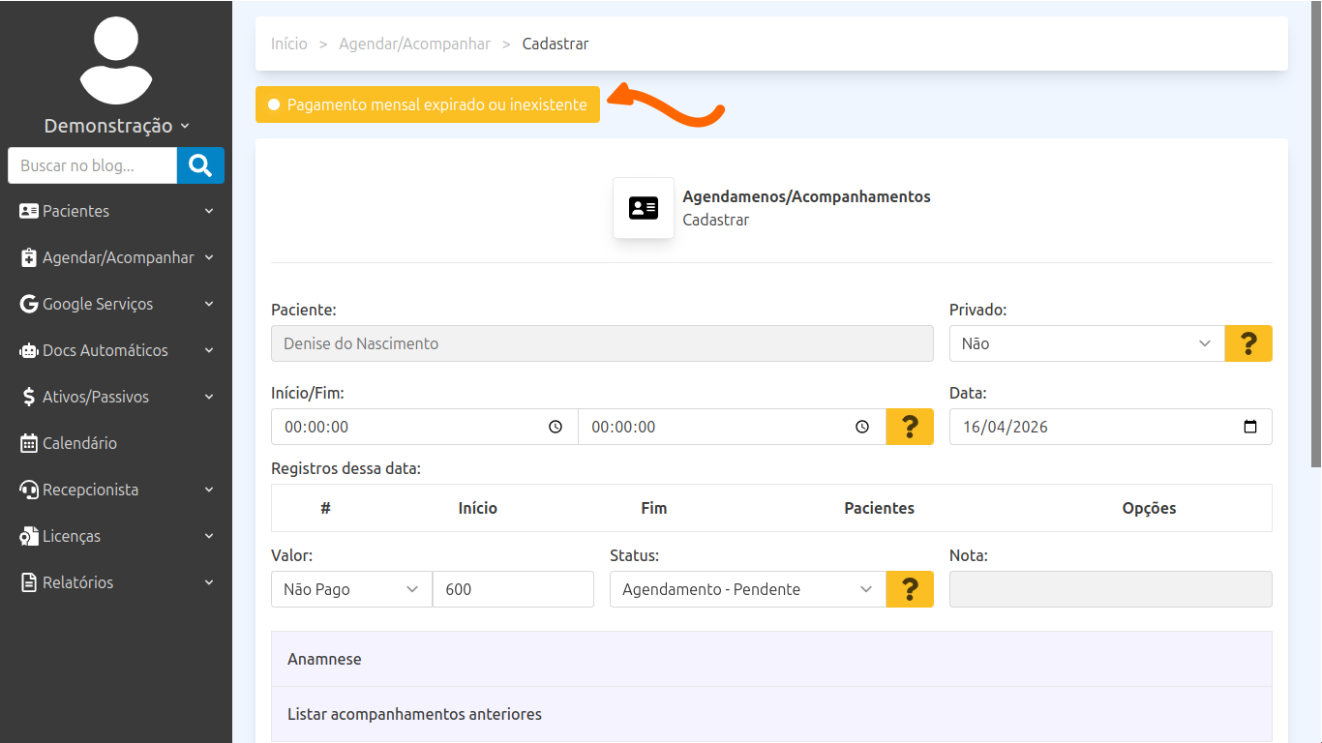This screenshot has height=743, width=1322.
Task: Open the Não Pago payment dropdown
Action: [350, 589]
